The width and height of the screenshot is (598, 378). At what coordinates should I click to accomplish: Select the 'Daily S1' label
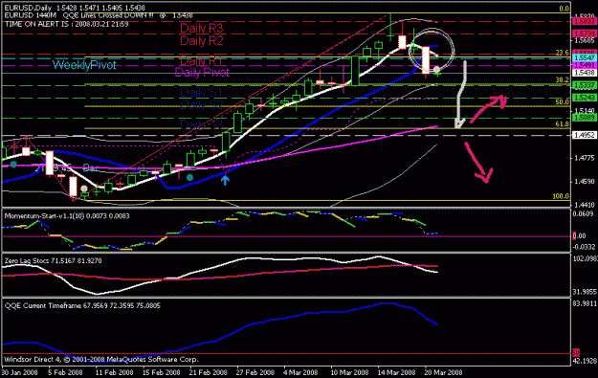point(201,92)
